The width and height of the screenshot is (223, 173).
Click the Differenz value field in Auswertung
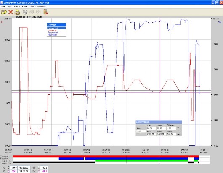(171, 128)
